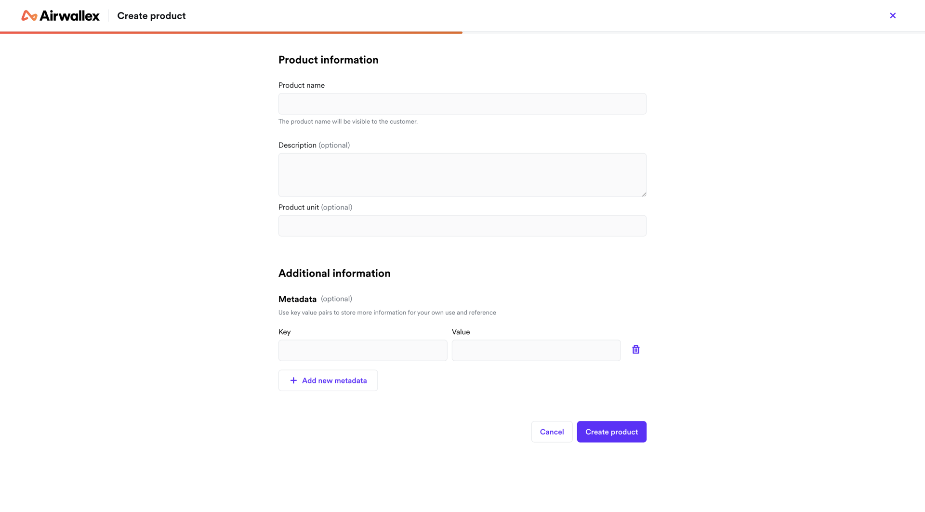Image resolution: width=925 pixels, height=512 pixels.
Task: Click inside the Description textarea
Action: point(462,174)
